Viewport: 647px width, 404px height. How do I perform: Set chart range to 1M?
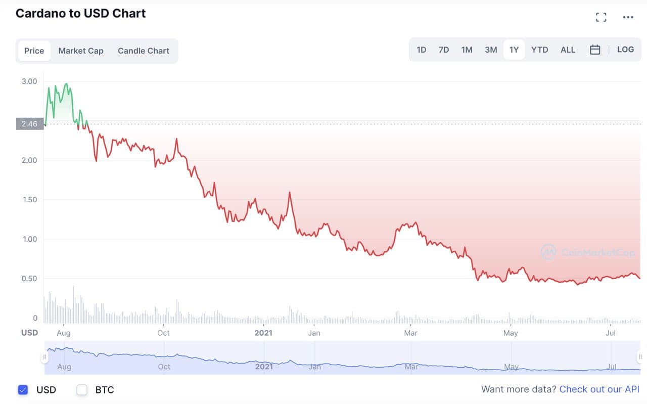pos(467,50)
